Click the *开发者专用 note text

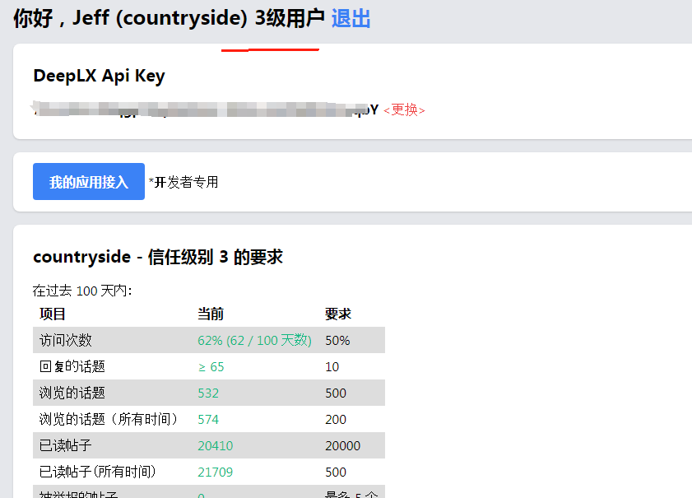183,182
